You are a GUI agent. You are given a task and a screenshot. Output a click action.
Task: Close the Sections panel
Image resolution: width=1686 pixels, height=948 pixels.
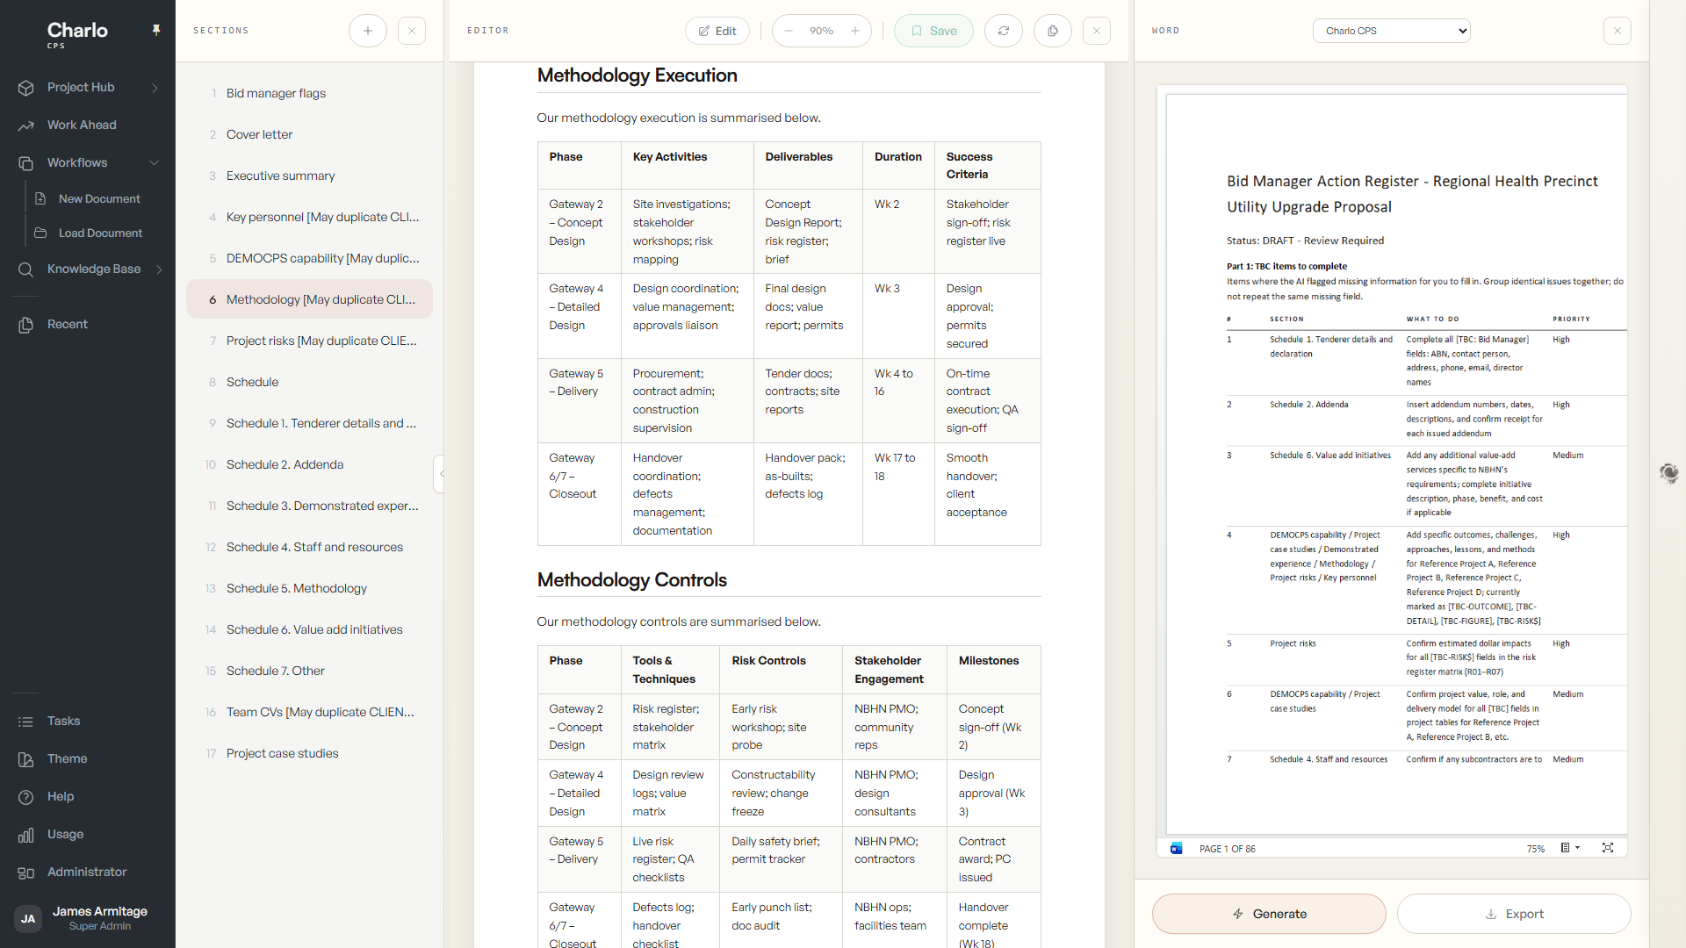click(412, 31)
